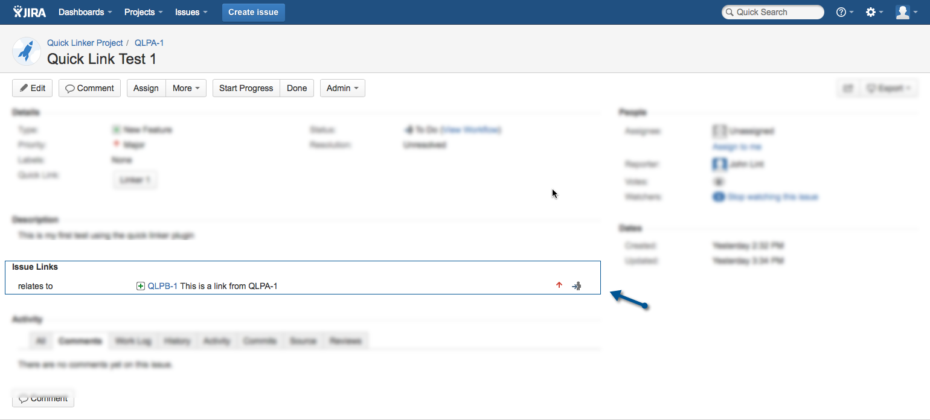This screenshot has height=420, width=930.
Task: Click the JIRA logo in header
Action: click(30, 12)
